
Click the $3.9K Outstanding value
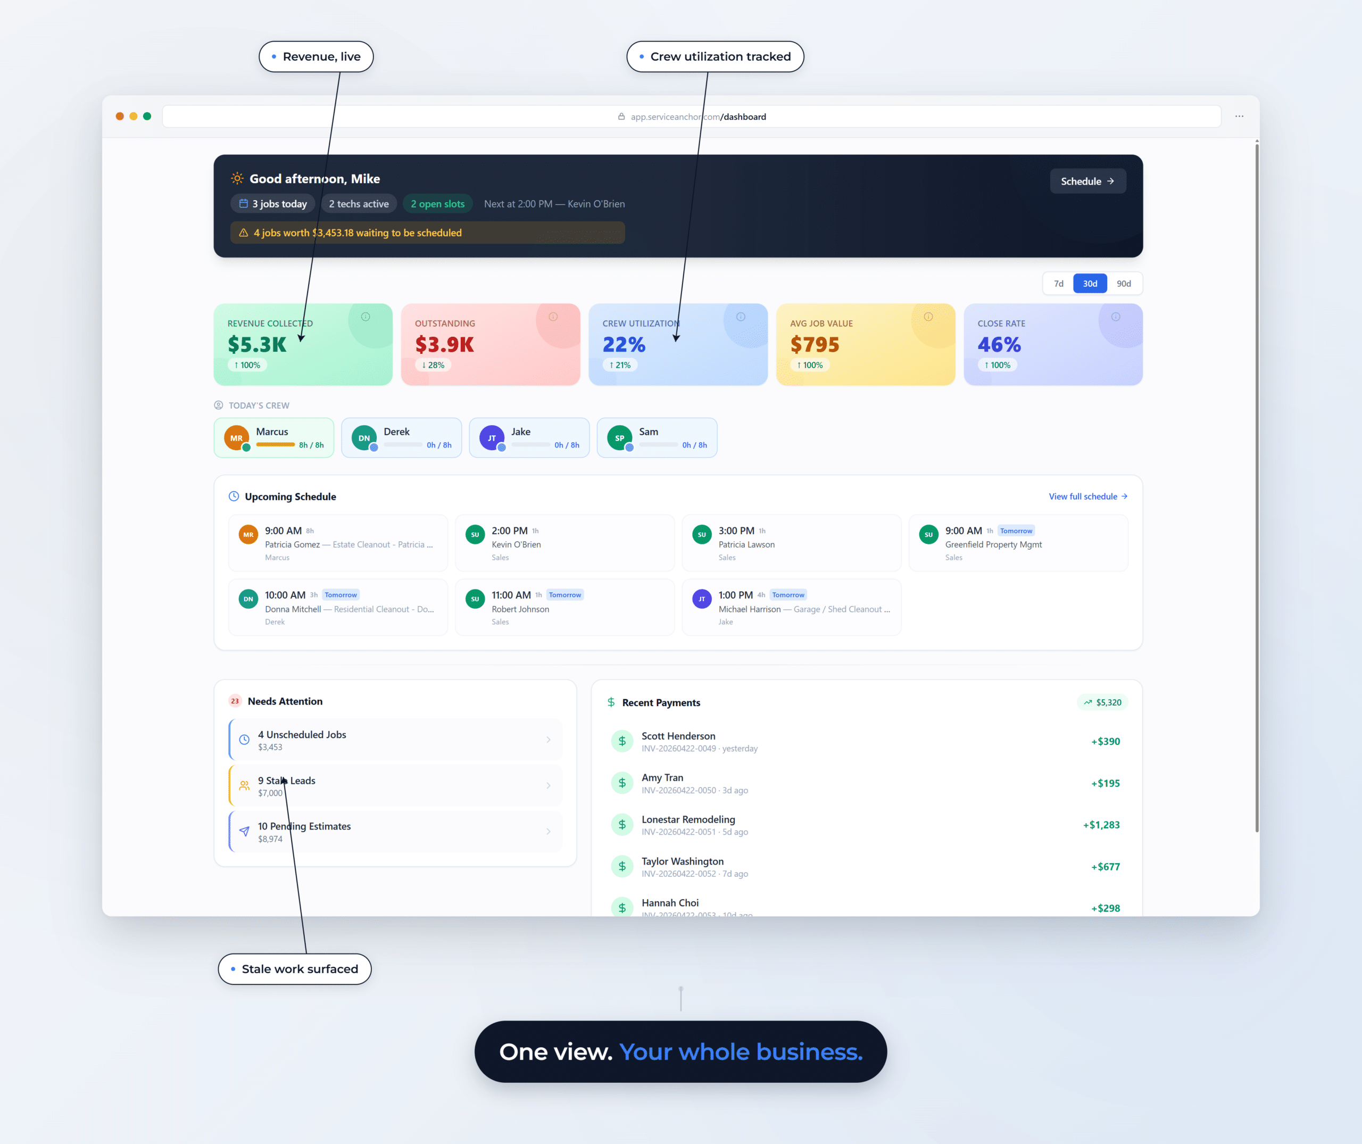444,344
